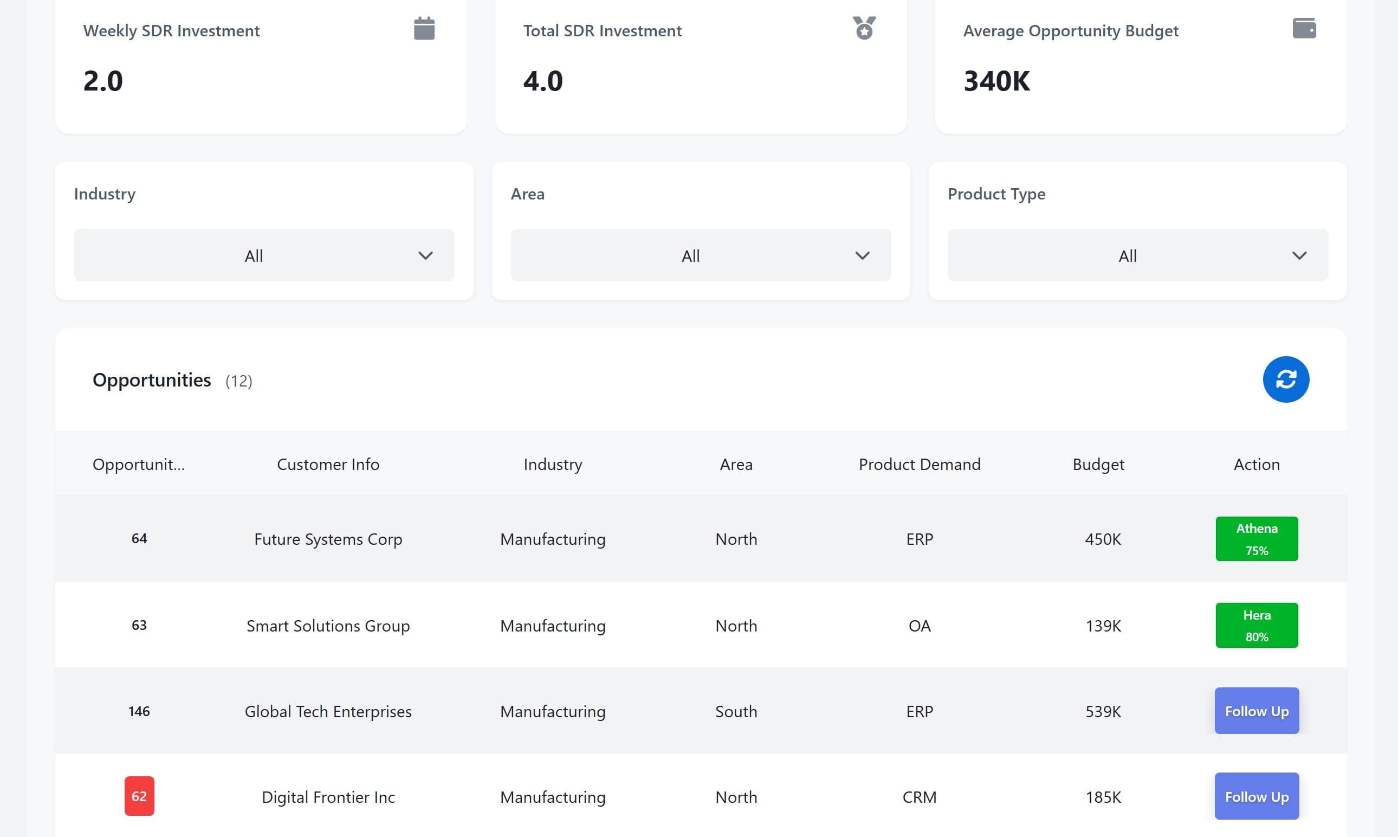Sort by the Budget column header
The image size is (1398, 837).
[x=1098, y=464]
